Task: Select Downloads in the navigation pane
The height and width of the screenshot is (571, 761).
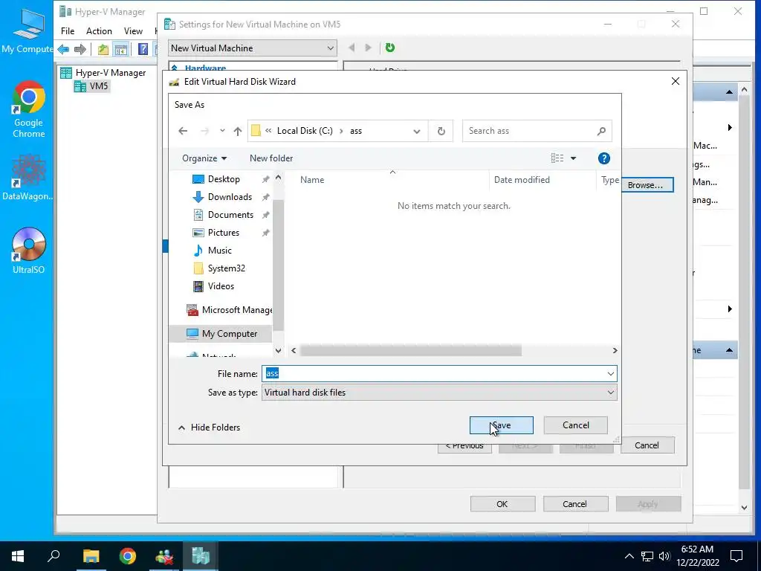Action: [230, 197]
